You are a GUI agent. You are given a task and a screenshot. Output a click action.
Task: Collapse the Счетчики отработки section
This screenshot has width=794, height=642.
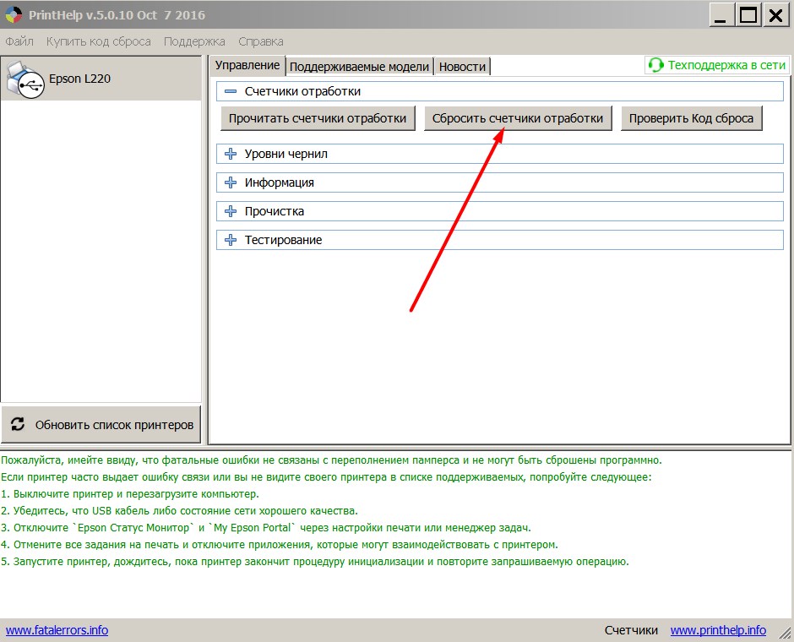coord(231,91)
